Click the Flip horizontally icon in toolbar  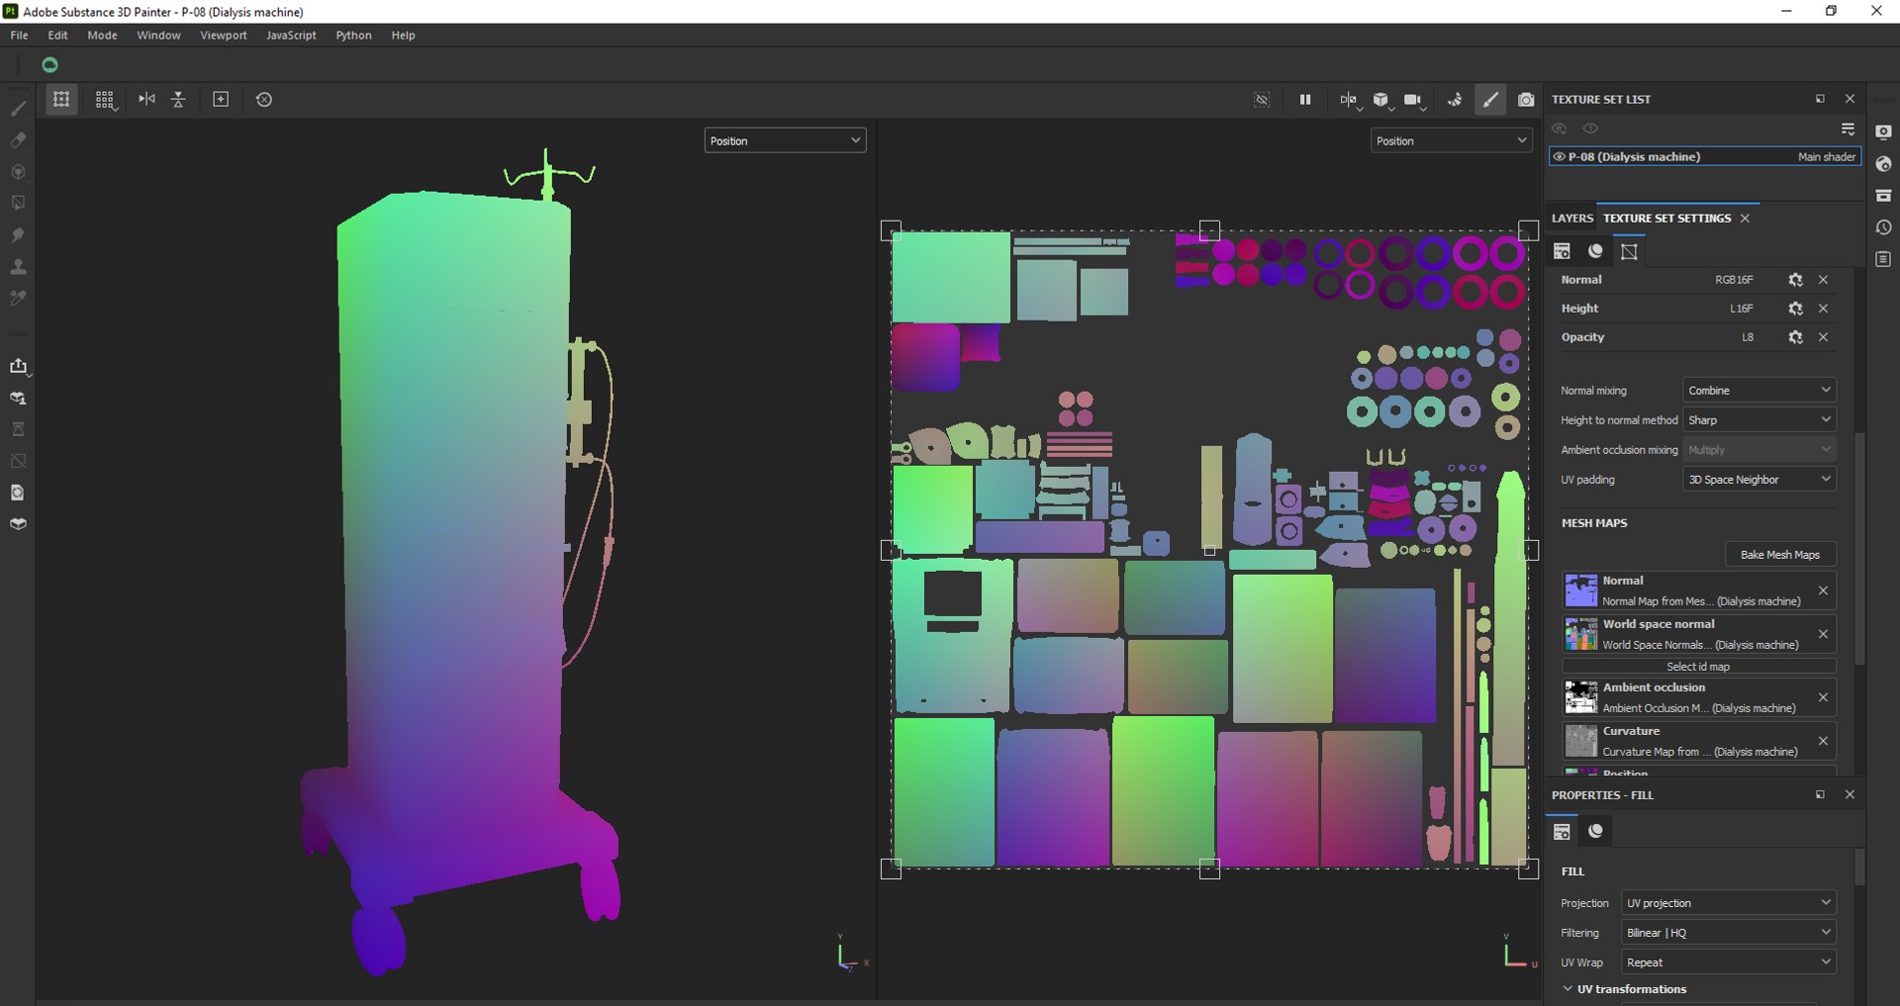click(147, 99)
